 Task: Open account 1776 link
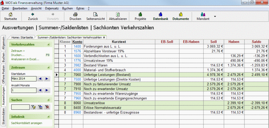77,61
